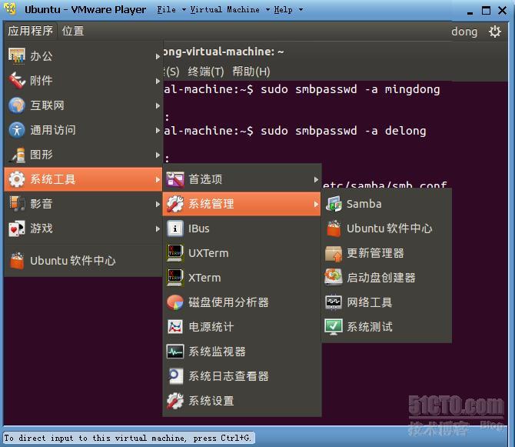Click the 系统管理 wrench icon

coord(175,204)
